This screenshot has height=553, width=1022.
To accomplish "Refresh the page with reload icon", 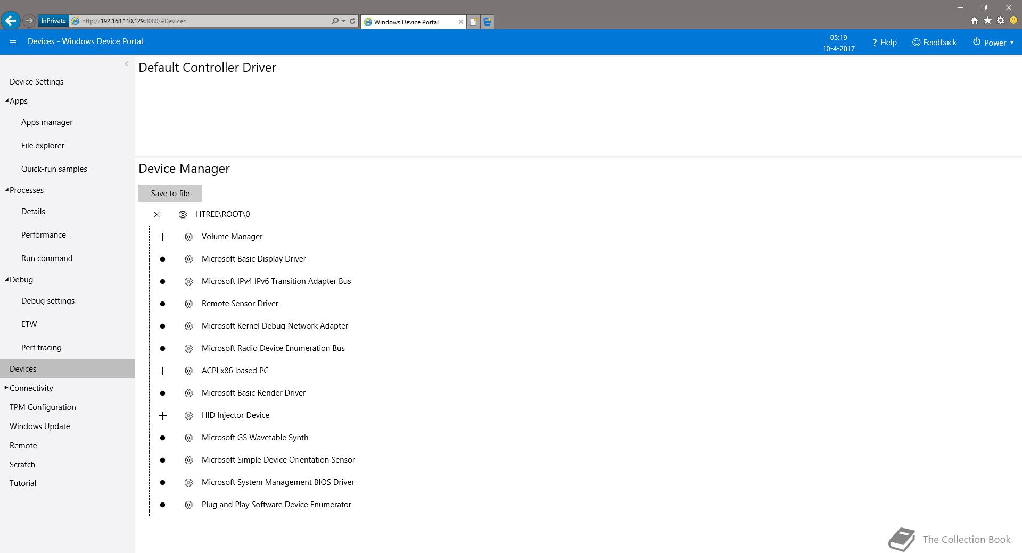I will [x=352, y=21].
